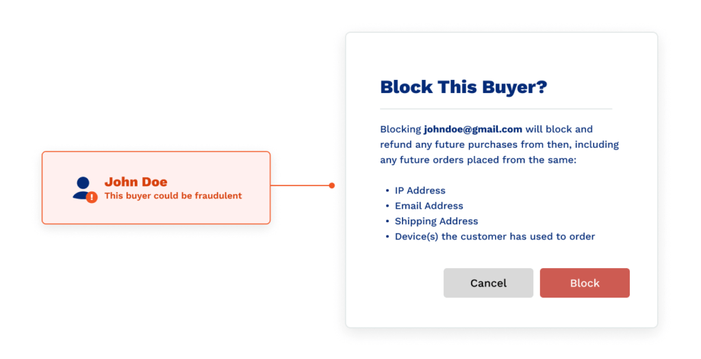The width and height of the screenshot is (701, 359).
Task: Click the bullet beside IP Address
Action: (x=387, y=191)
